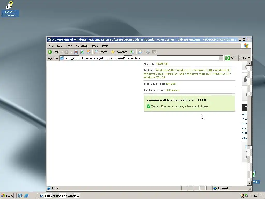Click the Windows flag throbber logo
Image resolution: width=265 pixels, height=199 pixels.
click(246, 46)
